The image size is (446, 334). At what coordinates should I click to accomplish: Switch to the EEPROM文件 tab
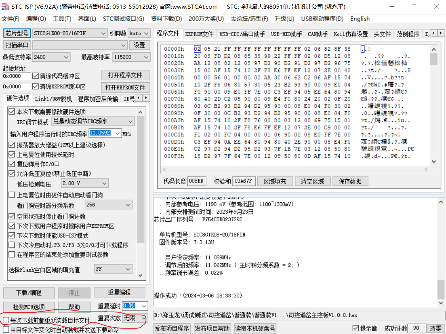(x=199, y=34)
